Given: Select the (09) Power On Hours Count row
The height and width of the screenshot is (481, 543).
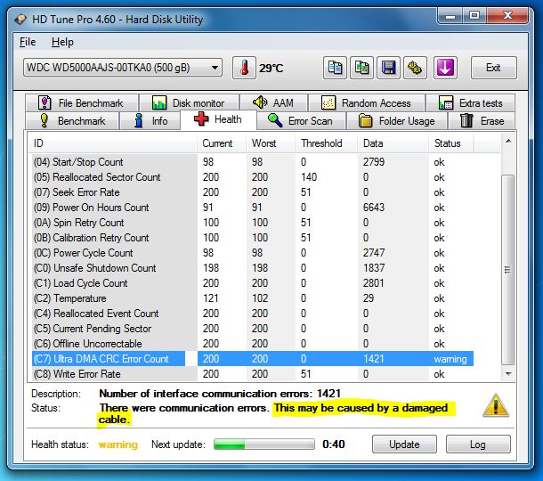Looking at the screenshot, I should 251,208.
